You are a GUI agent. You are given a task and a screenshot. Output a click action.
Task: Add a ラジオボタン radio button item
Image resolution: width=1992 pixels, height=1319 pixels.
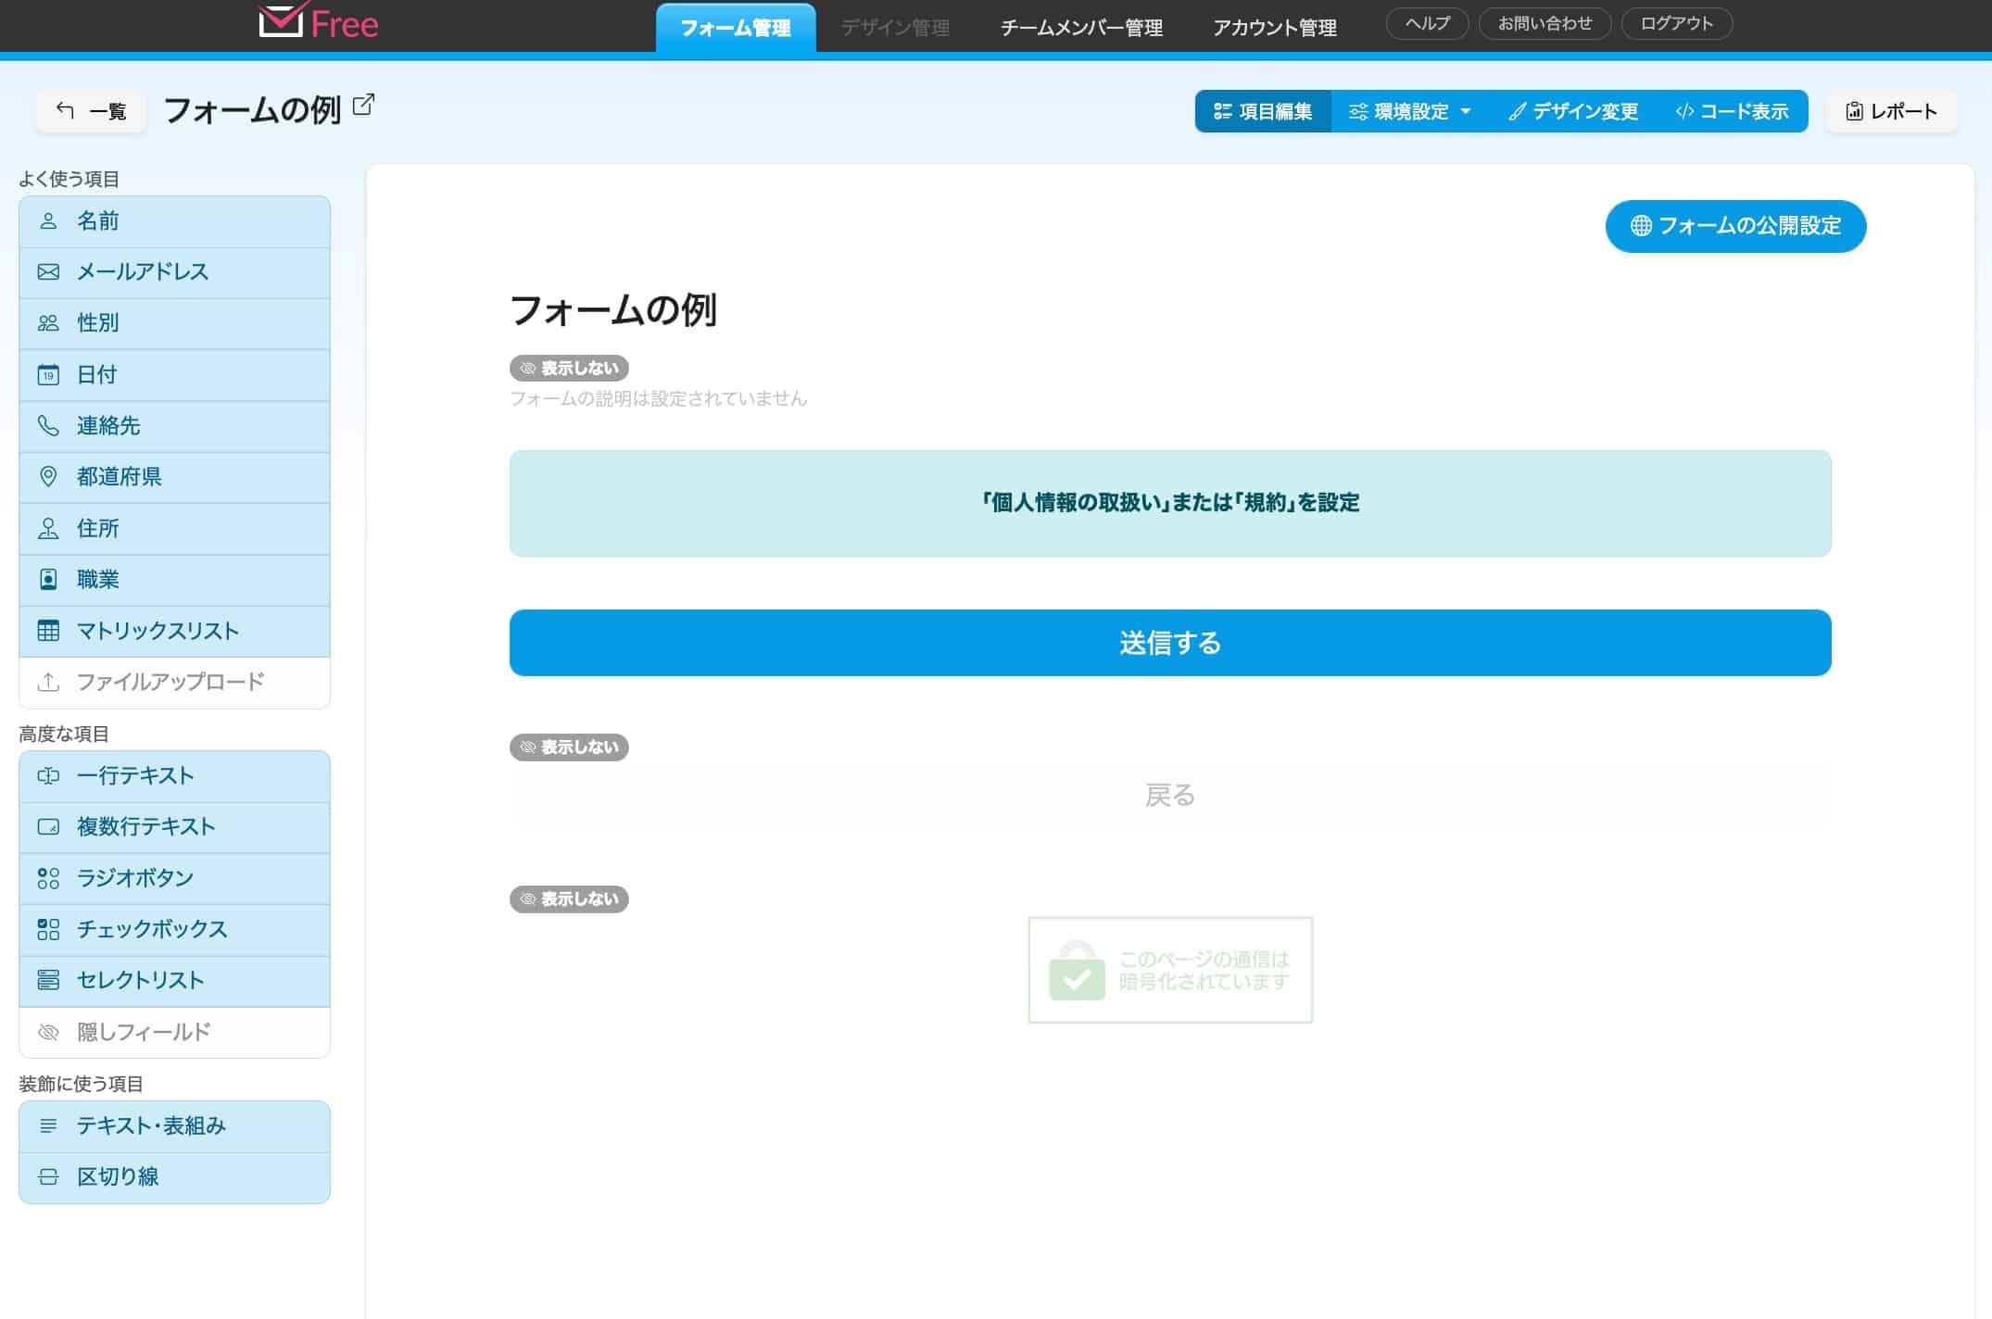pyautogui.click(x=174, y=878)
